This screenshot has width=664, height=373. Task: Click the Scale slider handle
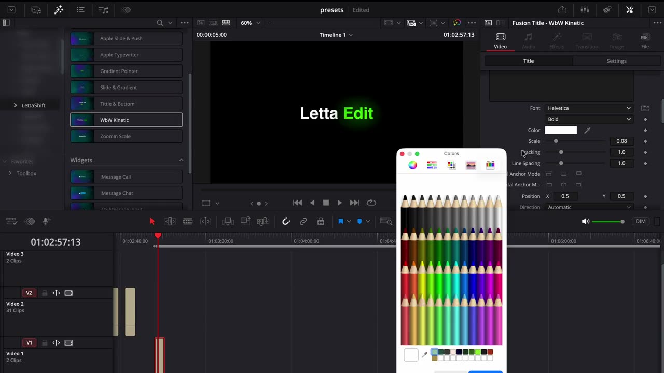tap(556, 141)
